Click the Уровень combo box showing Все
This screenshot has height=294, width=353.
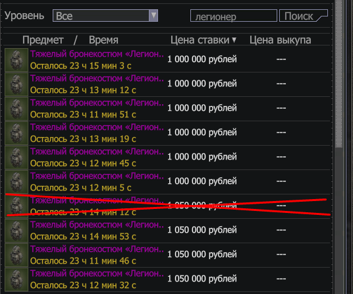click(105, 16)
